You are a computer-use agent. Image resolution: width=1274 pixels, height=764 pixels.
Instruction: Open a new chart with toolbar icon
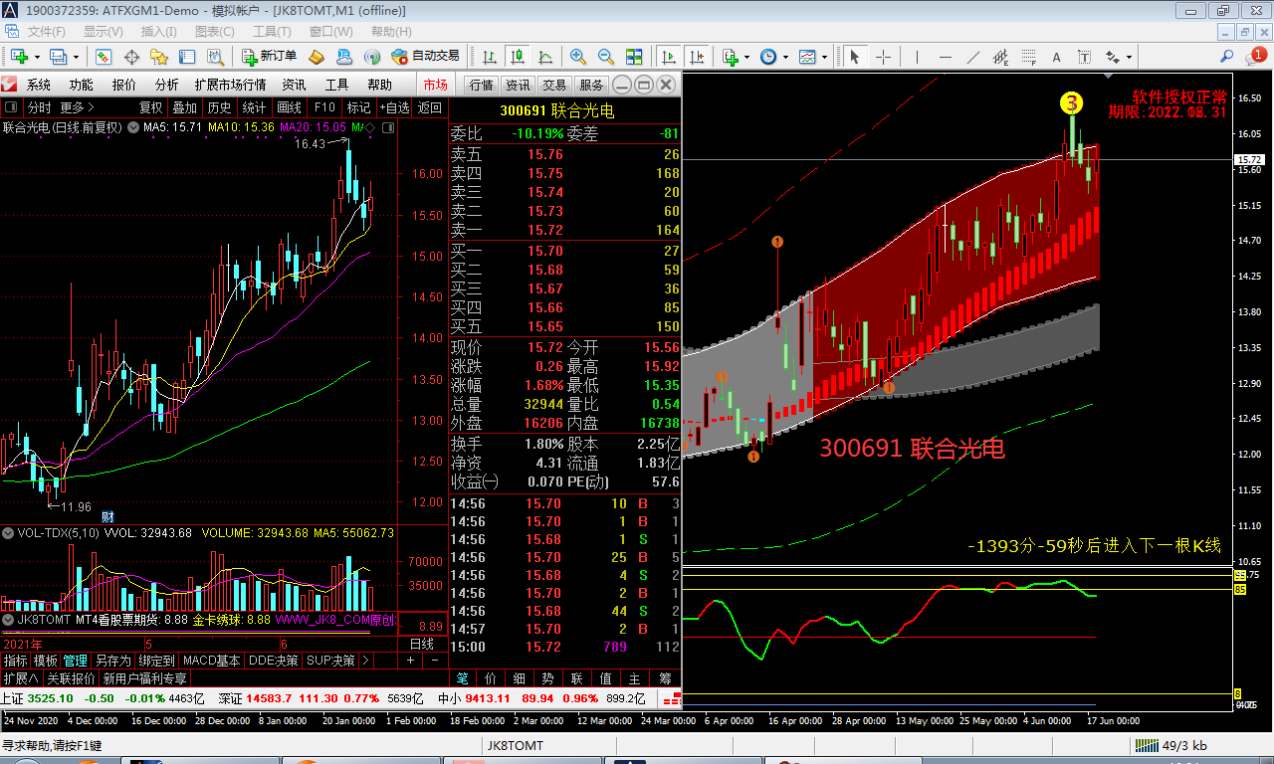point(19,56)
